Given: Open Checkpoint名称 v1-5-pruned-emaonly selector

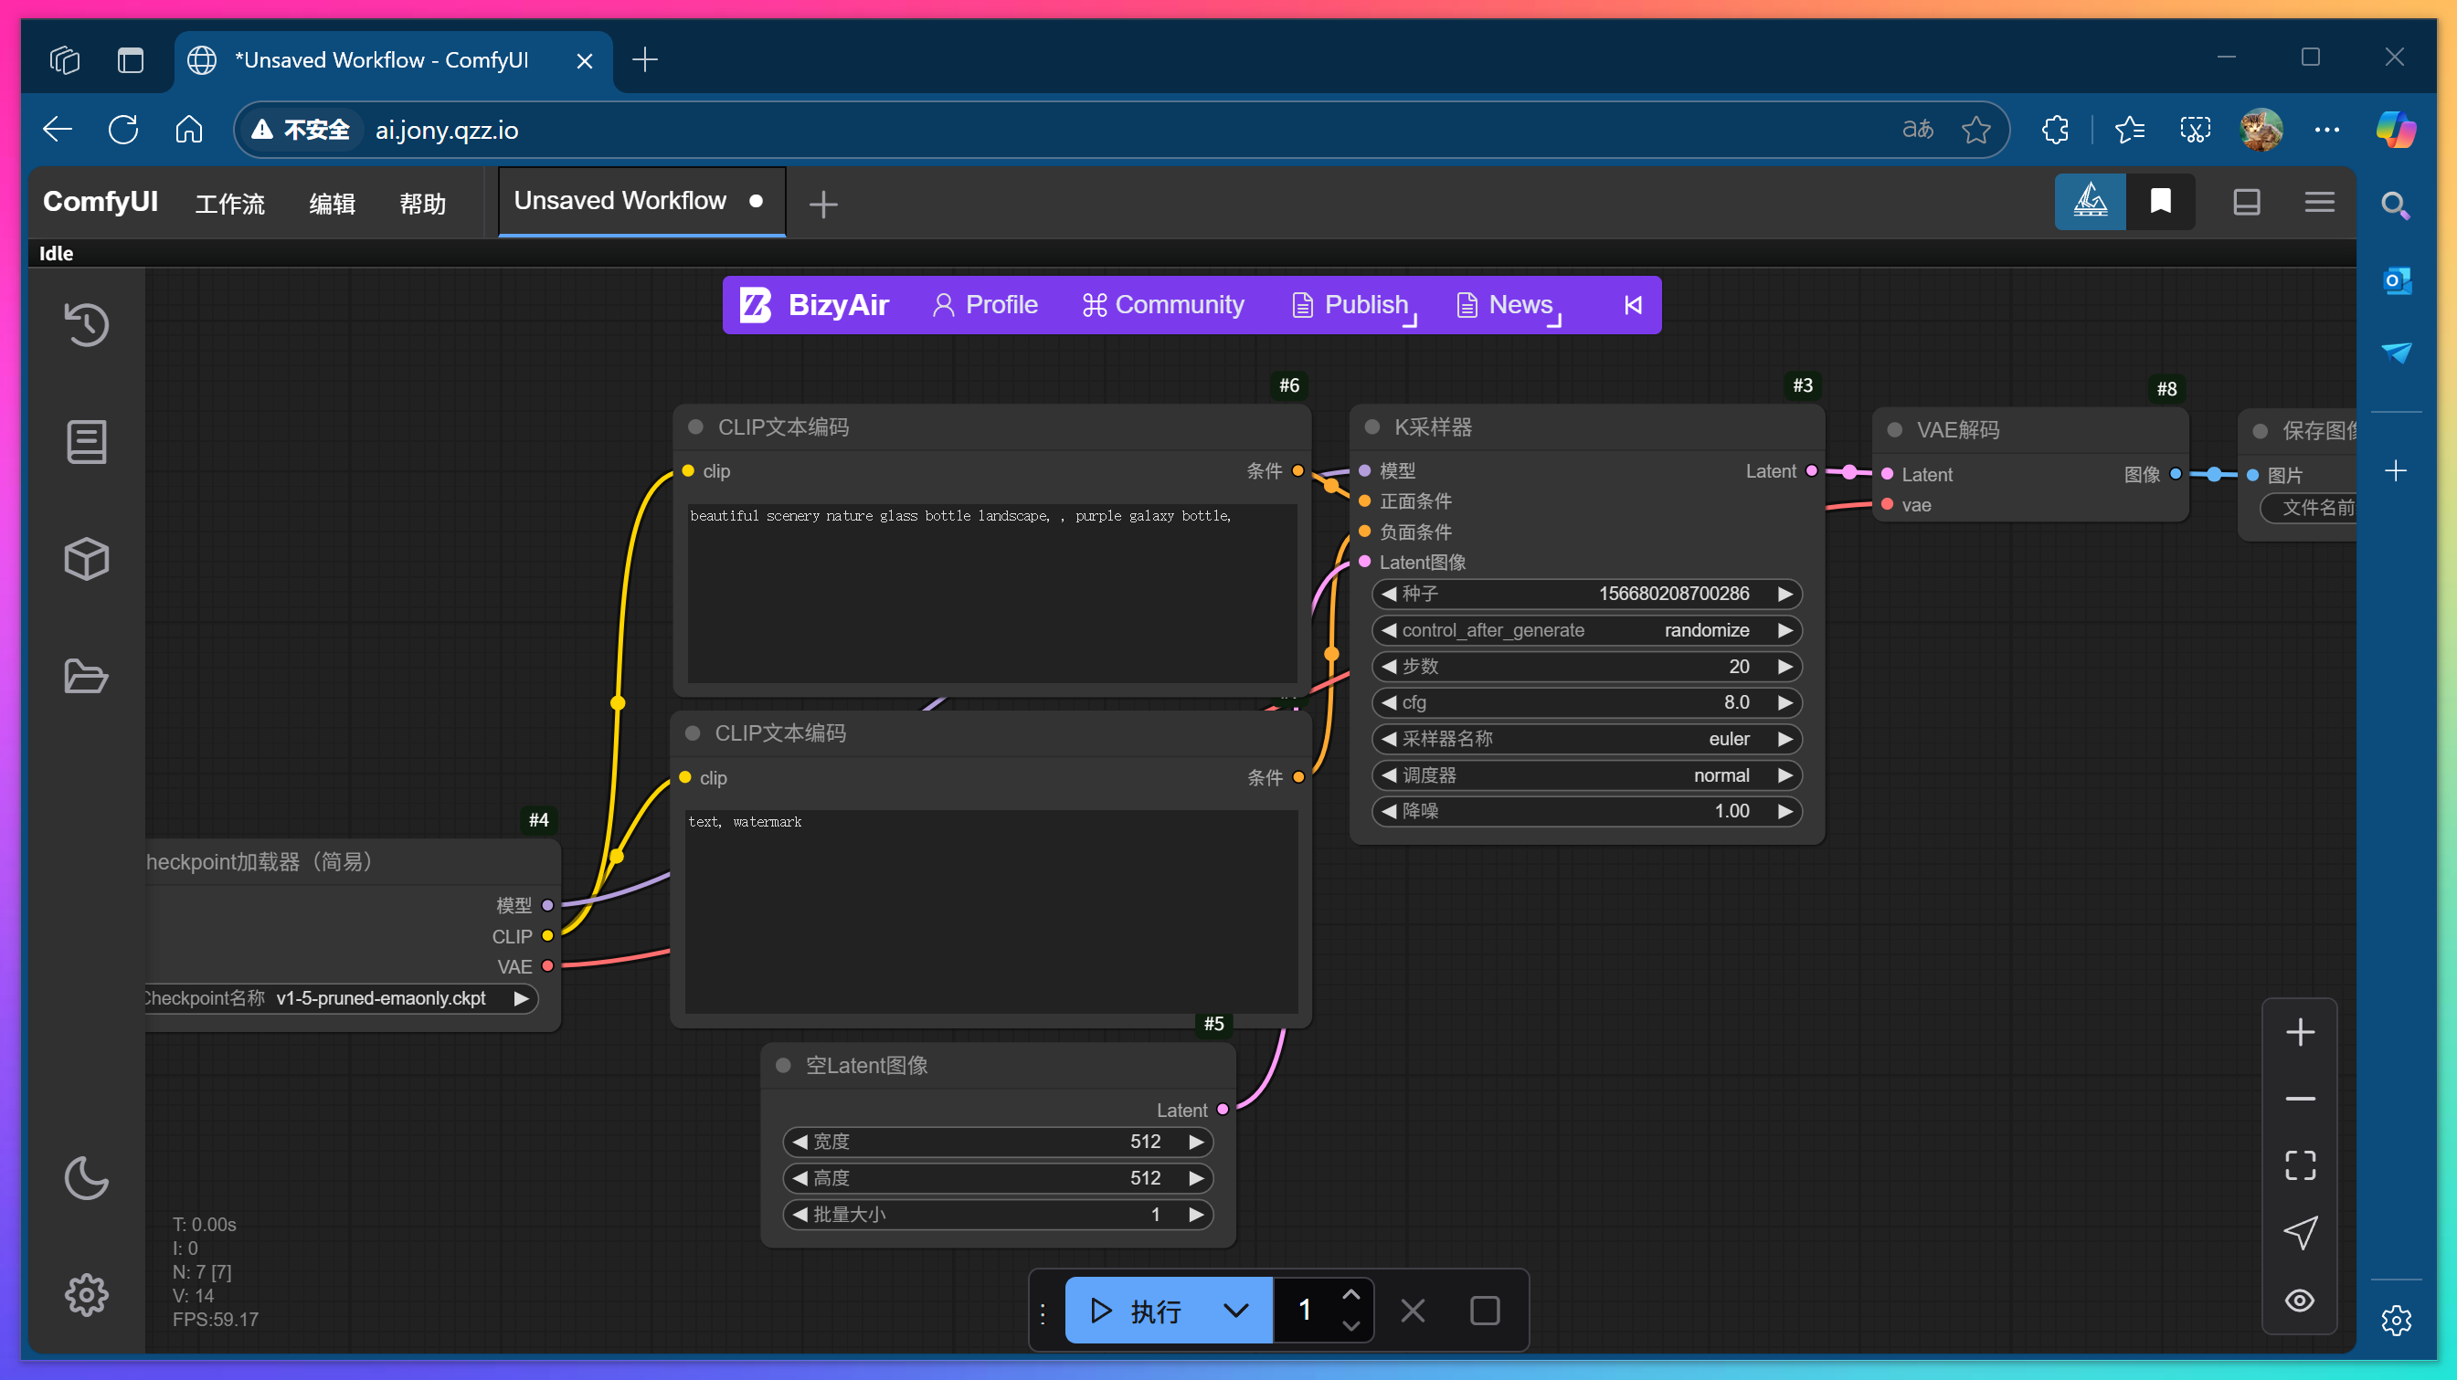Looking at the screenshot, I should click(x=382, y=998).
